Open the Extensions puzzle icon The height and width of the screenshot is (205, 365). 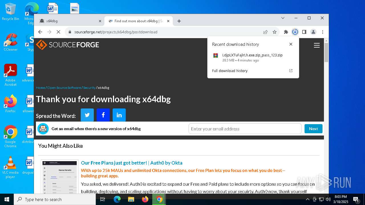(x=286, y=32)
